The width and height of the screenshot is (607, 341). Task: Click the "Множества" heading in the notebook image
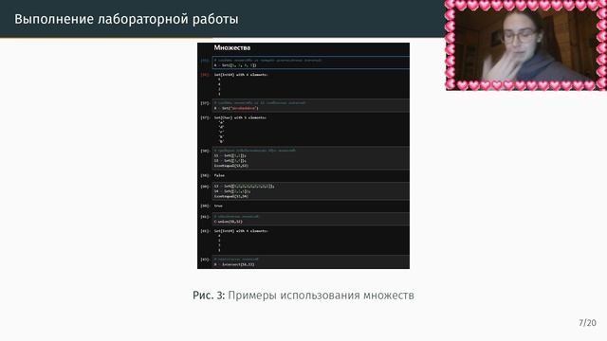coord(232,47)
